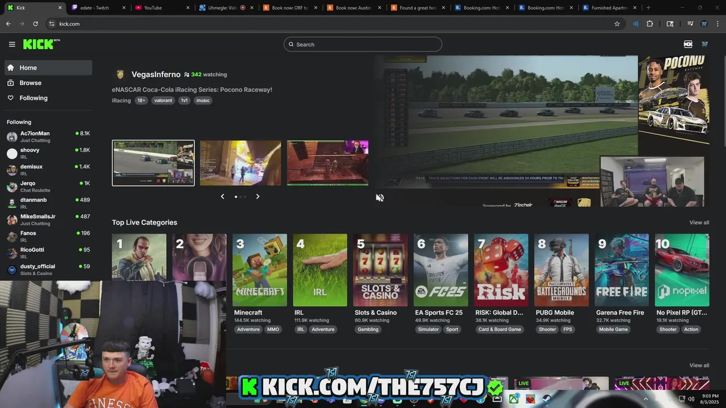The image size is (726, 408).
Task: Unmute the featured stream video
Action: [x=379, y=198]
